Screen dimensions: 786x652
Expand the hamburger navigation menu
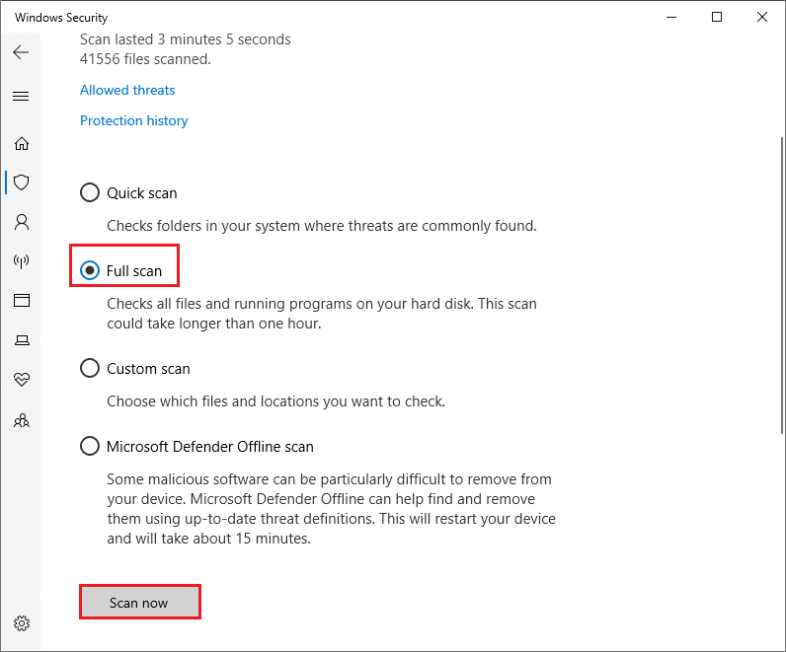click(21, 96)
